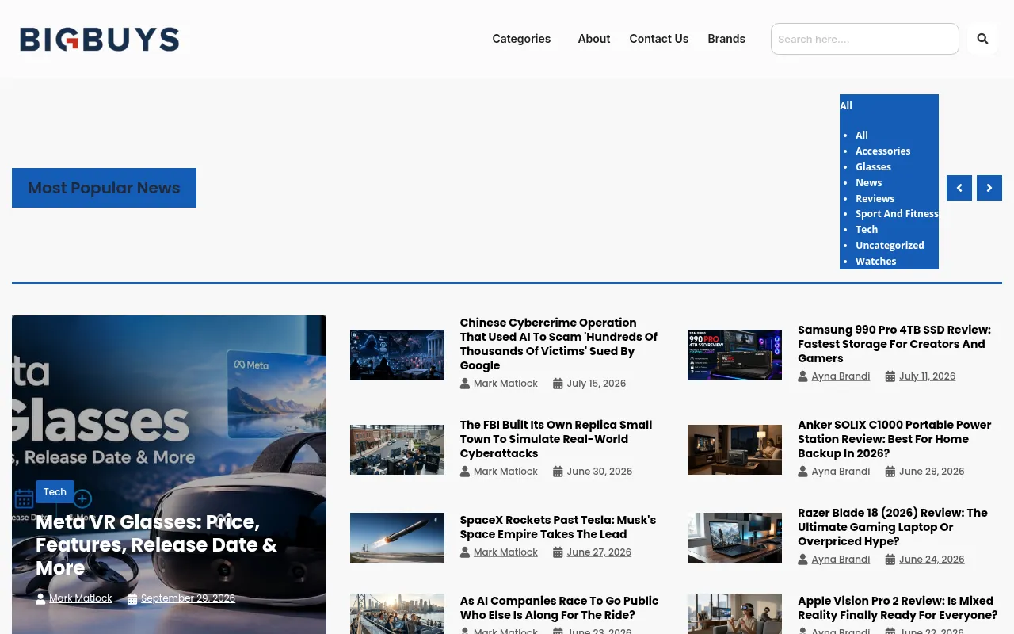
Task: Pick Reviews in the category filter
Action: coord(875,199)
